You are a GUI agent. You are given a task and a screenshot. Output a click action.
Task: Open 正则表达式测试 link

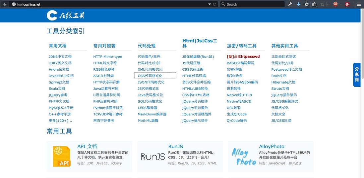[x=284, y=57]
